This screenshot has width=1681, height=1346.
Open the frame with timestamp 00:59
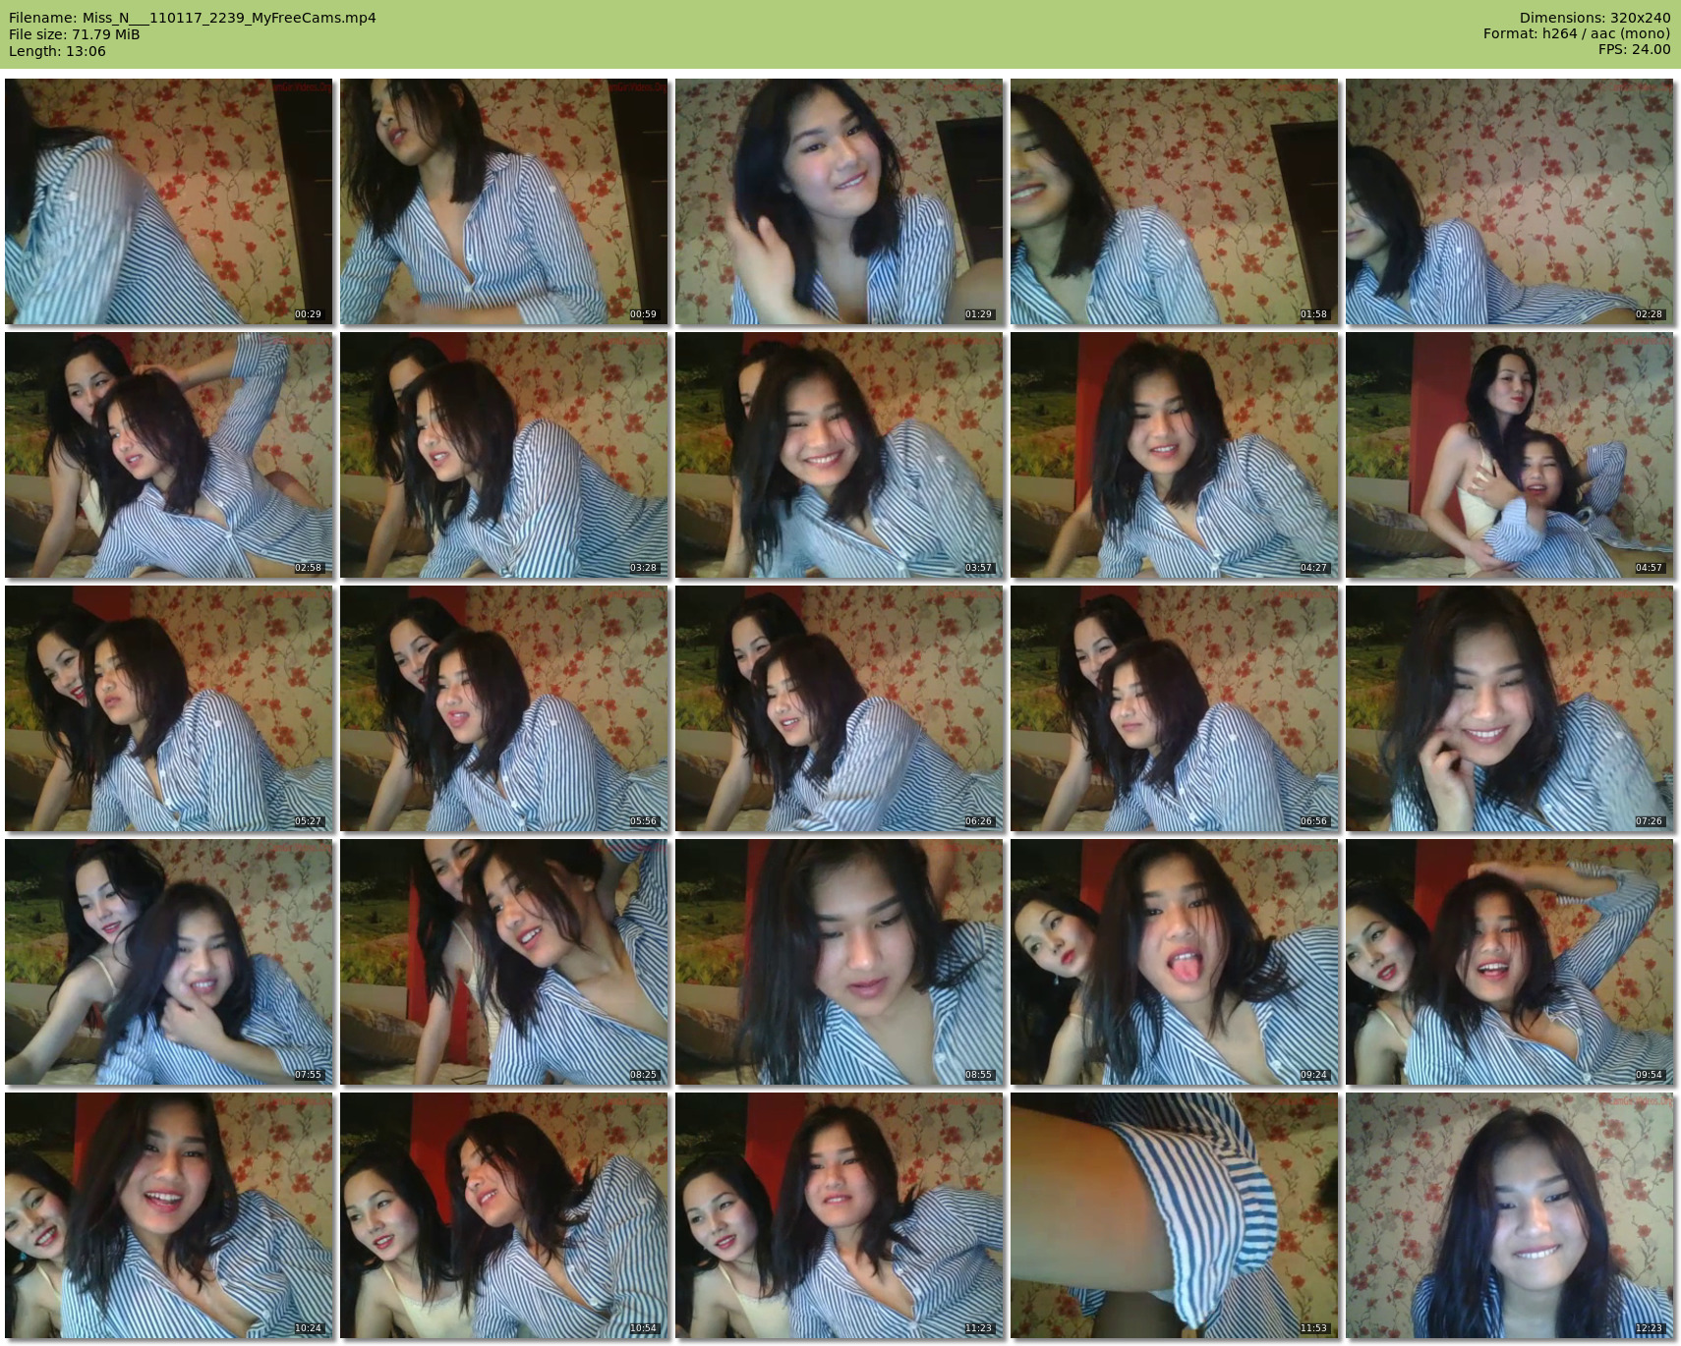coord(504,201)
